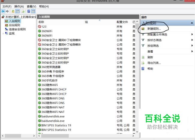Open the 文件(F) menu
The height and width of the screenshot is (140, 195).
(x=7, y=7)
